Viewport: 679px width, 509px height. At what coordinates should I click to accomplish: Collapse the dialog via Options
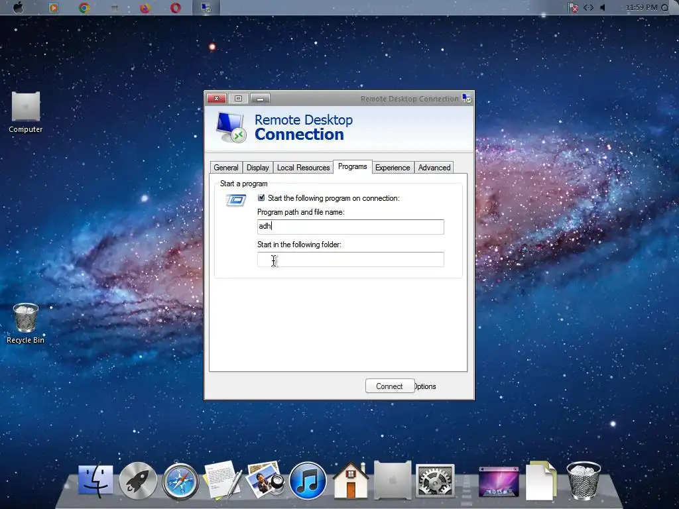425,386
